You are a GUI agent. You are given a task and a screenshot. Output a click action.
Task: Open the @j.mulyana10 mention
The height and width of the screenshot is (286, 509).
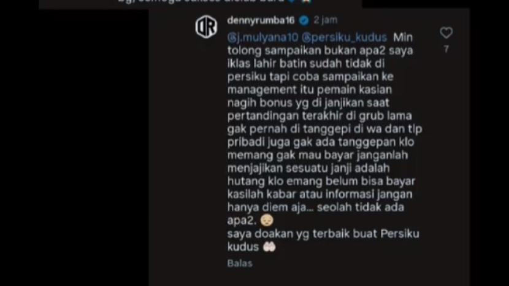pyautogui.click(x=262, y=37)
